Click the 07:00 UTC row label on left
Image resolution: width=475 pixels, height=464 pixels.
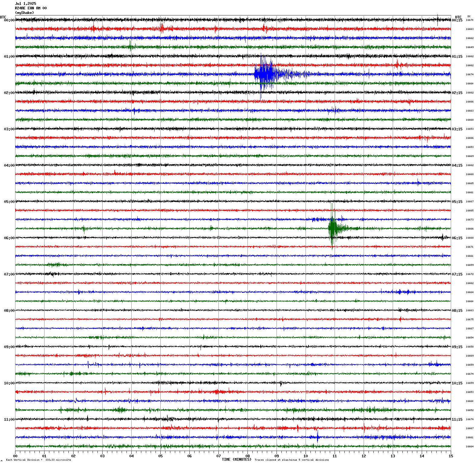tap(9, 274)
